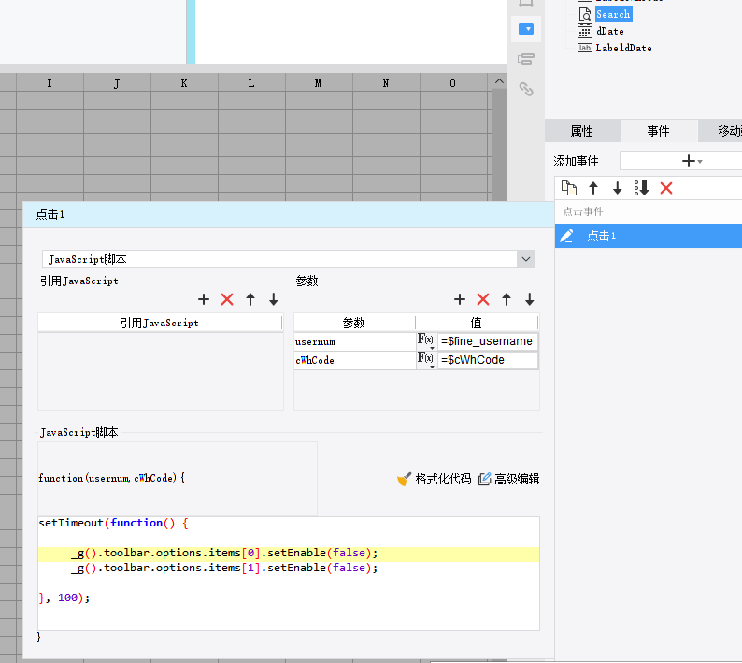Click the 参数 column header
Screen dimensions: 742x663
tap(354, 323)
